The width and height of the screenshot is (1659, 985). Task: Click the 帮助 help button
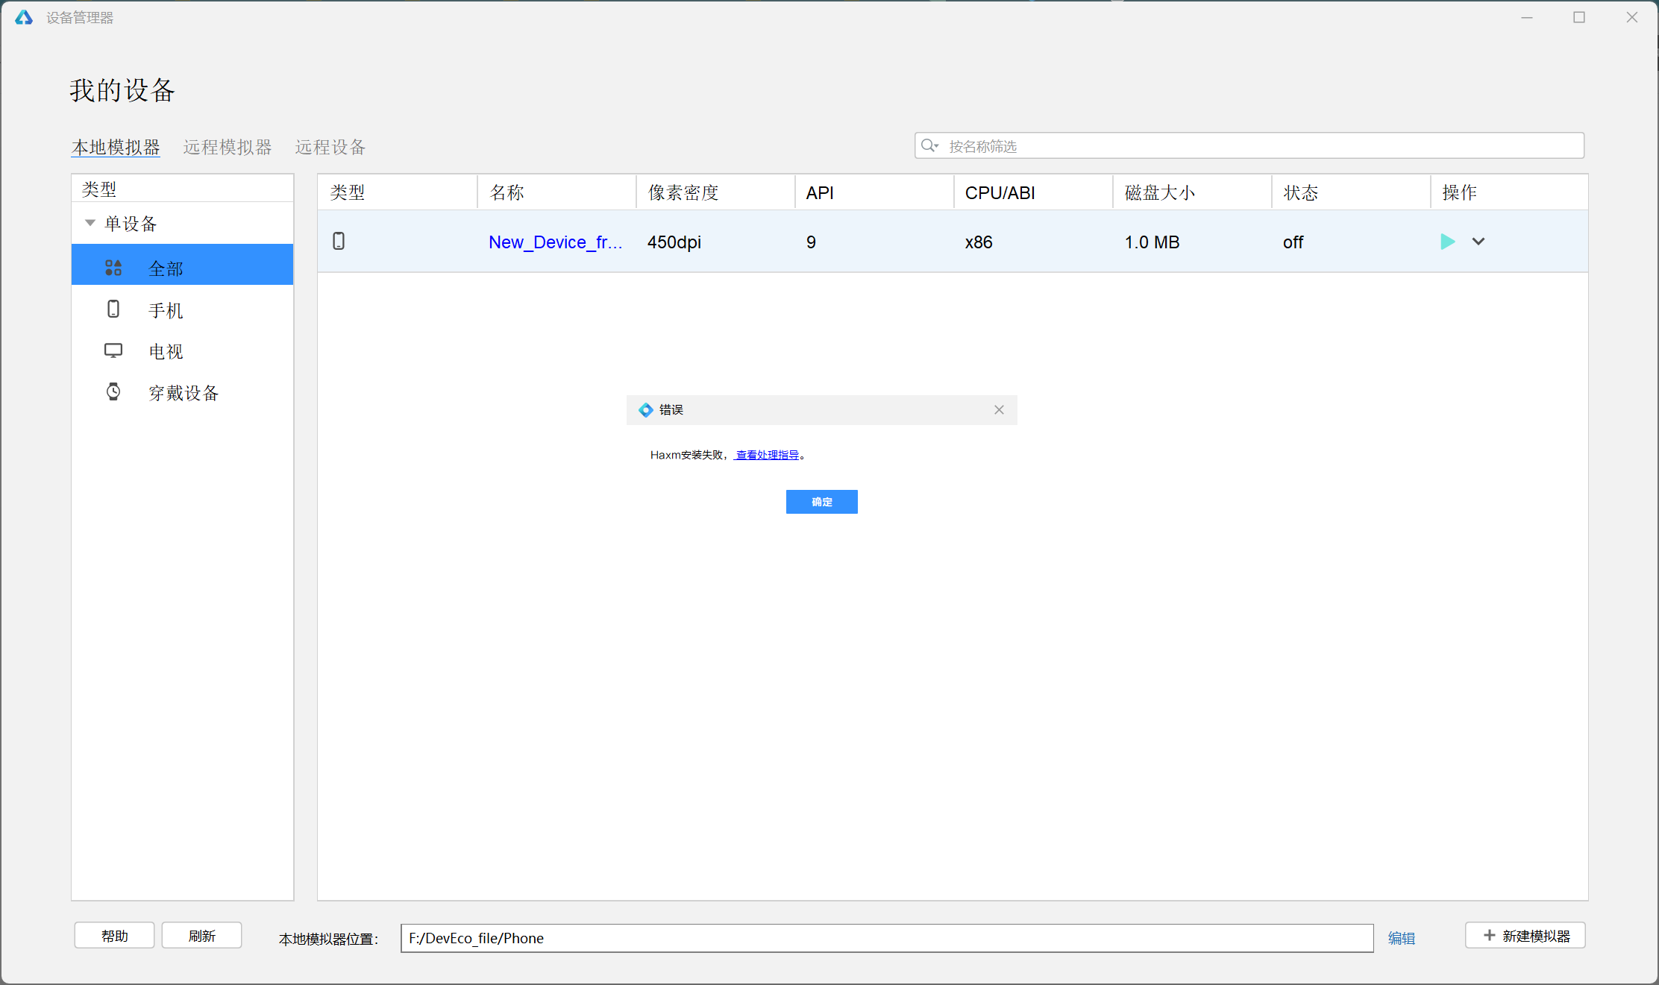(115, 936)
